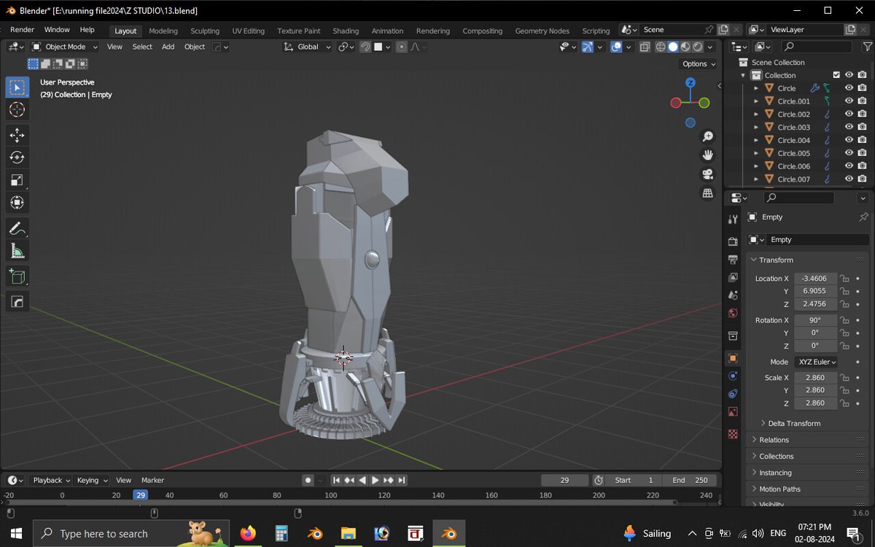Screen dimensions: 875x547
Task: Open the Global transform orientation dropdown
Action: [308, 47]
